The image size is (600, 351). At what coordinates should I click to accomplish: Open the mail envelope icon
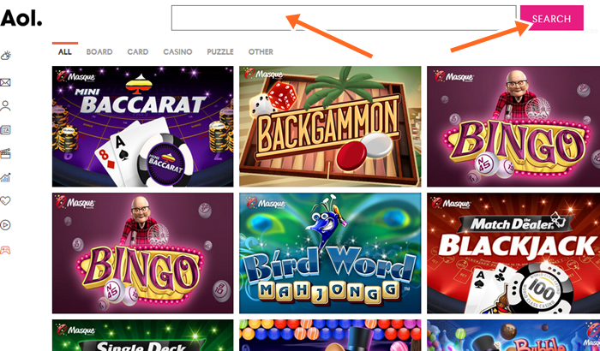[x=5, y=82]
